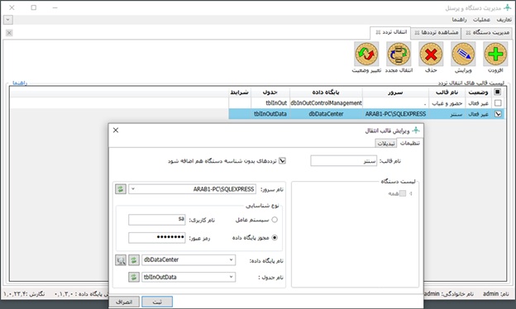Click the شرایط column header
516x309 pixels.
239,92
